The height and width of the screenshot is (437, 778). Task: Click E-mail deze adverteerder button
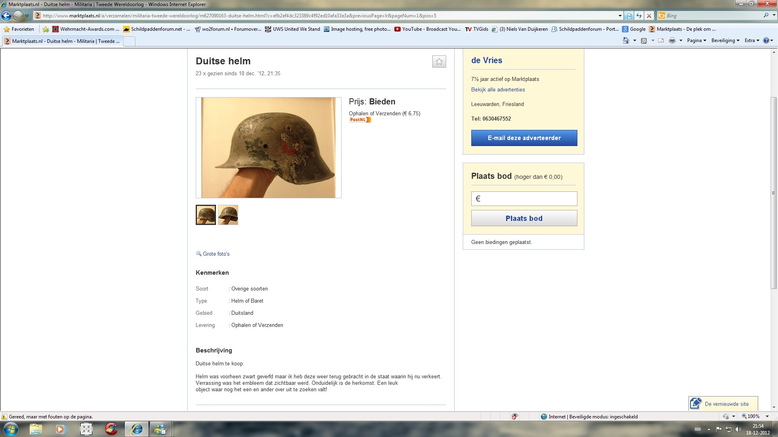pyautogui.click(x=524, y=138)
